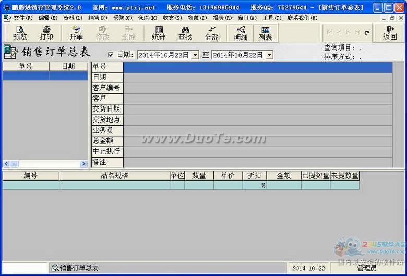Create a new order with 开单
Image resolution: width=407 pixels, height=276 pixels.
click(76, 33)
